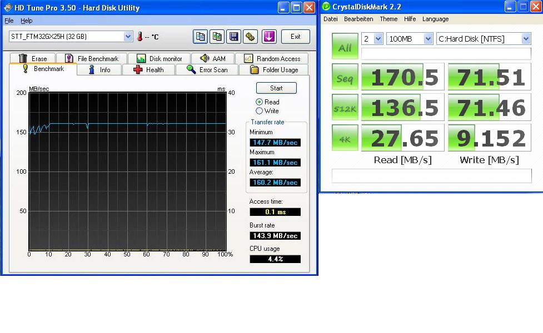The height and width of the screenshot is (333, 543).
Task: Run the Seq test button
Action: (x=345, y=77)
